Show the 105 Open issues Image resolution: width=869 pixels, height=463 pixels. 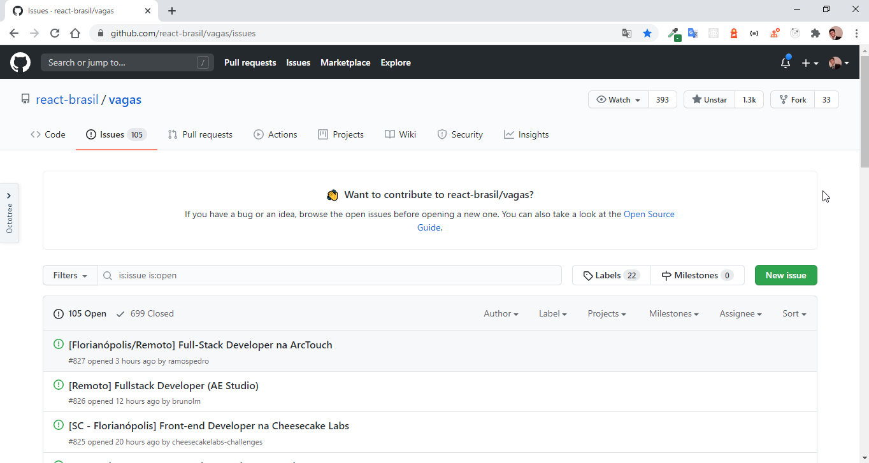tap(80, 313)
